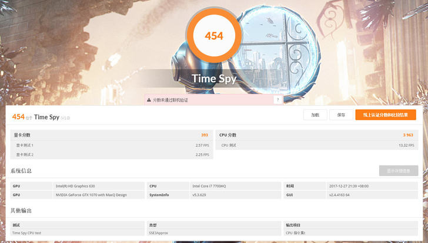The height and width of the screenshot is (243, 428).
Task: Click the 类型 column header
Action: (214, 225)
